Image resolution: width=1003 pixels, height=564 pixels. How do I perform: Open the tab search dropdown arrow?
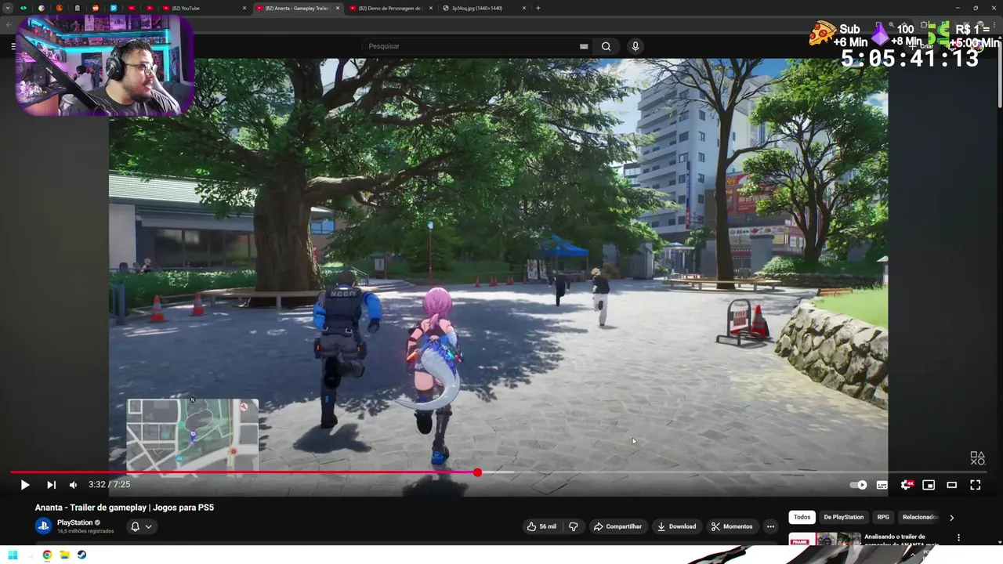[x=8, y=8]
